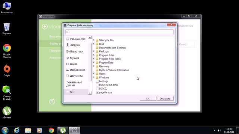Open the Origin desktop shortcut
This screenshot has width=239, height=134.
click(7, 70)
